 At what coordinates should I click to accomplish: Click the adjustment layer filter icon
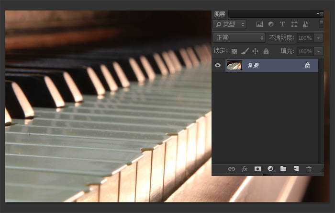tap(271, 24)
